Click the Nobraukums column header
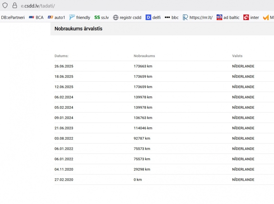 click(144, 56)
